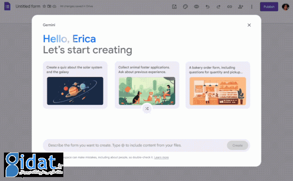Click the Create button
This screenshot has height=181, width=293.
(x=238, y=145)
